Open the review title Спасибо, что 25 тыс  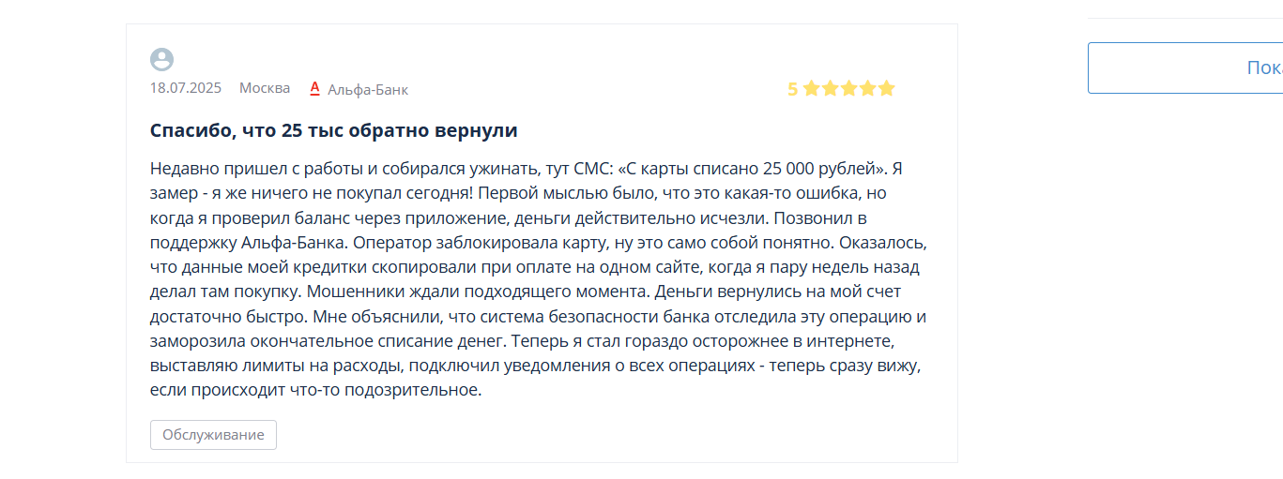pos(333,130)
